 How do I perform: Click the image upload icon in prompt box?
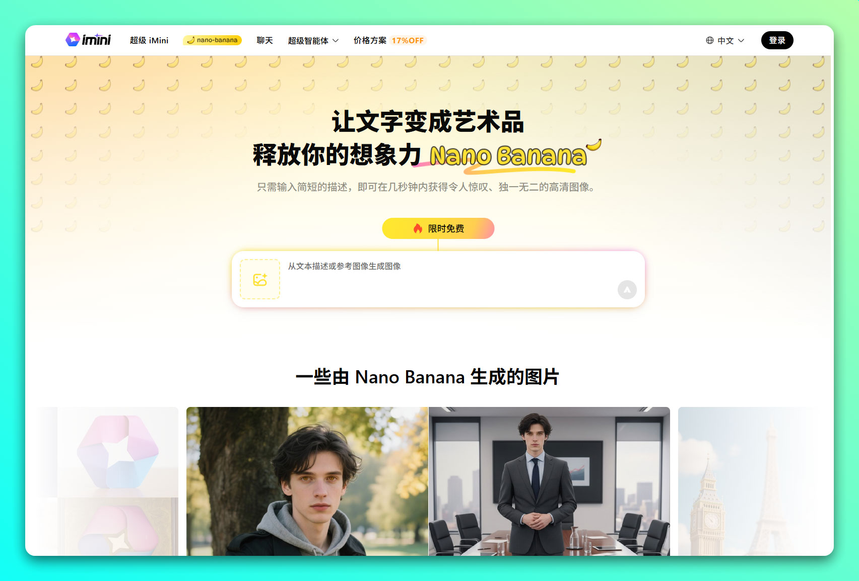[260, 280]
